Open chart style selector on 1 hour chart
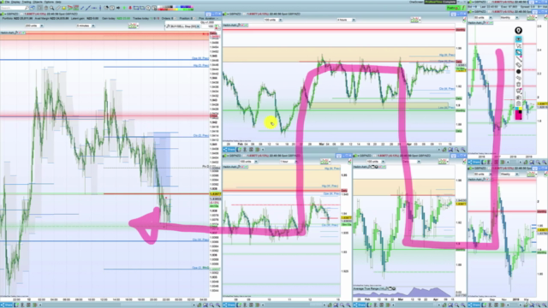The height and width of the screenshot is (308, 548). 325,162
